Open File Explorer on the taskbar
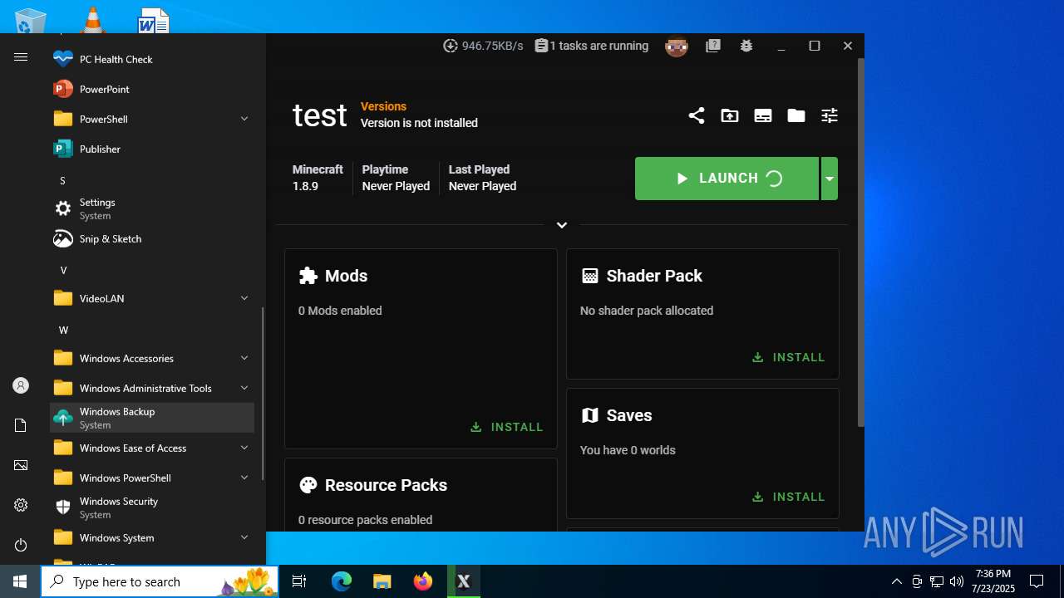The height and width of the screenshot is (598, 1064). tap(382, 581)
